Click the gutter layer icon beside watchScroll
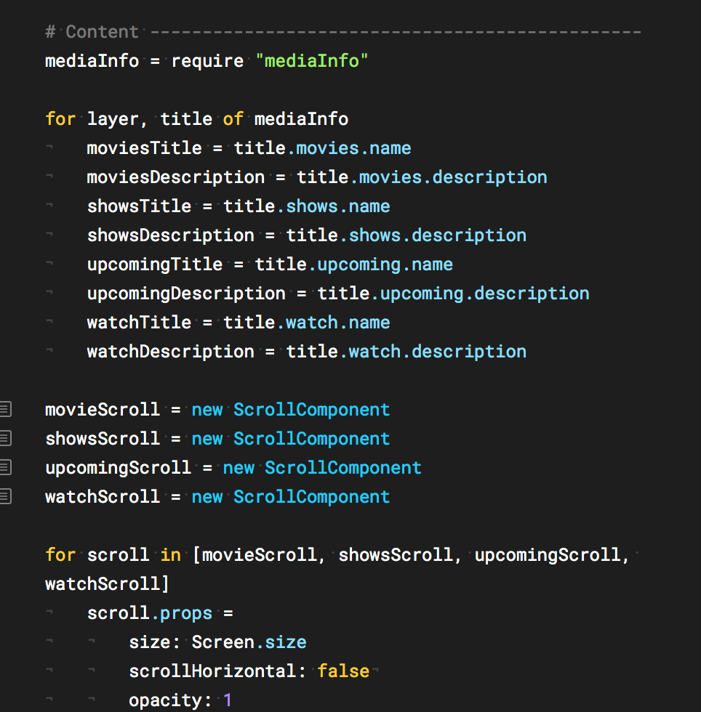This screenshot has width=701, height=712. coord(6,496)
